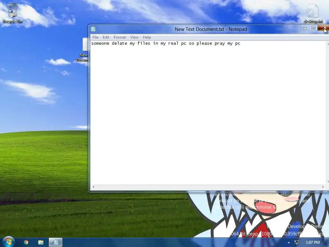Click the network tray icon

(297, 242)
